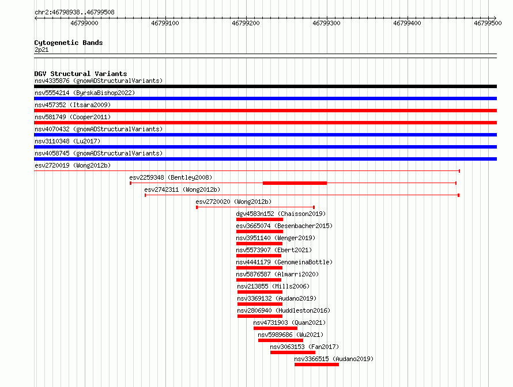Viewport: 513px width, 387px height.
Task: Click ruler position 46799200
Action: point(246,23)
